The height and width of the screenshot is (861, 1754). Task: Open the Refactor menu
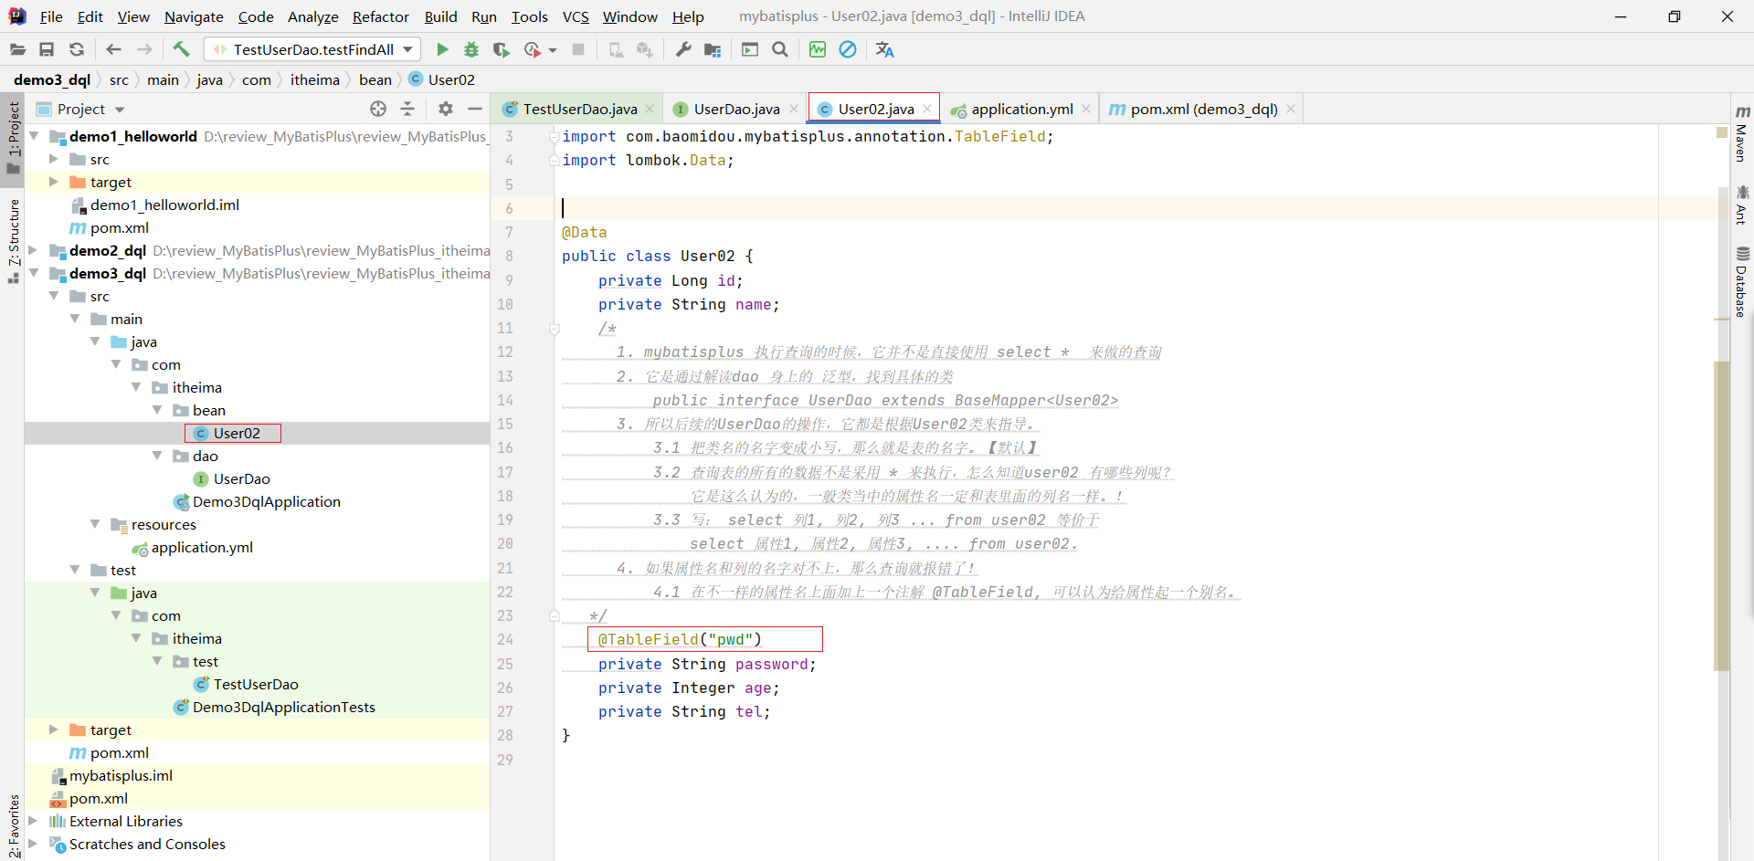point(380,16)
